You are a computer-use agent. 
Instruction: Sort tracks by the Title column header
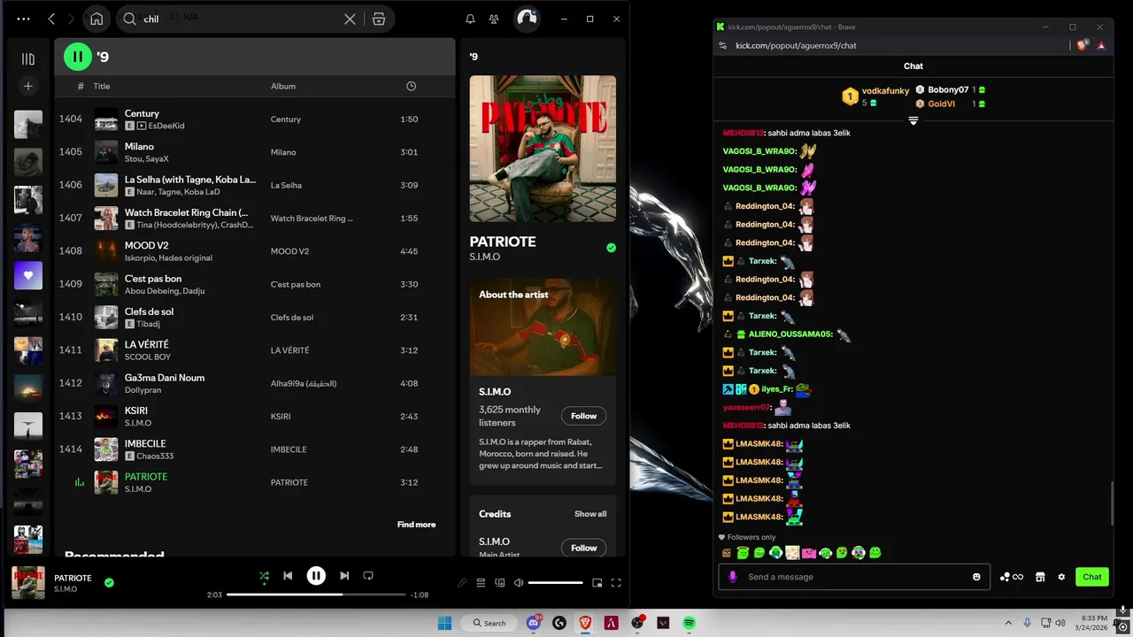pos(102,86)
